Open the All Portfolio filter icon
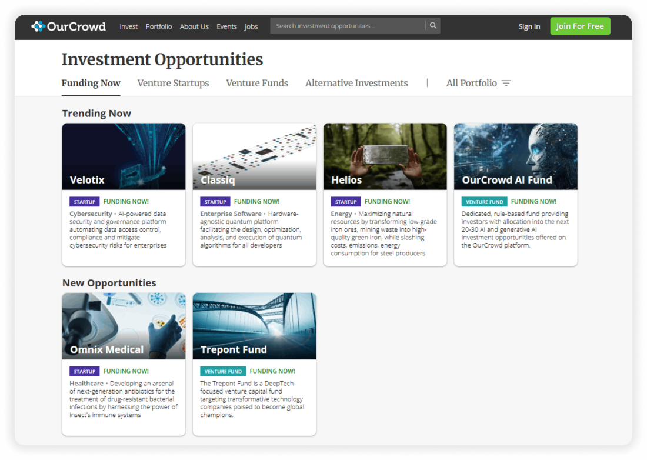 point(506,84)
